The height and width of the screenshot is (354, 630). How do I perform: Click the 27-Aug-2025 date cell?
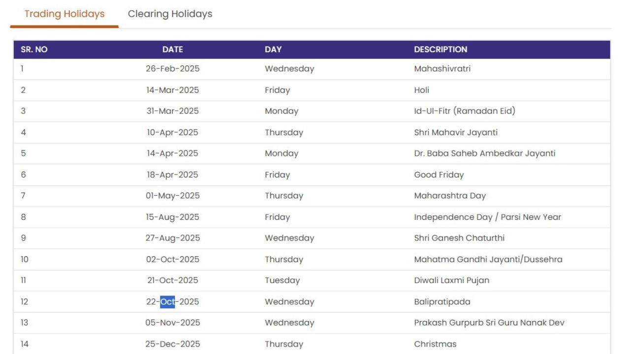172,238
